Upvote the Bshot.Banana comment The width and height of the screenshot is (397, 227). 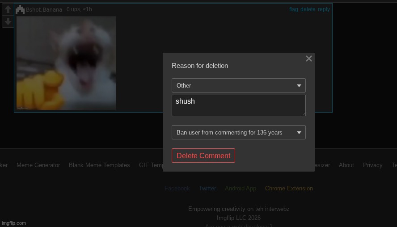tap(8, 9)
